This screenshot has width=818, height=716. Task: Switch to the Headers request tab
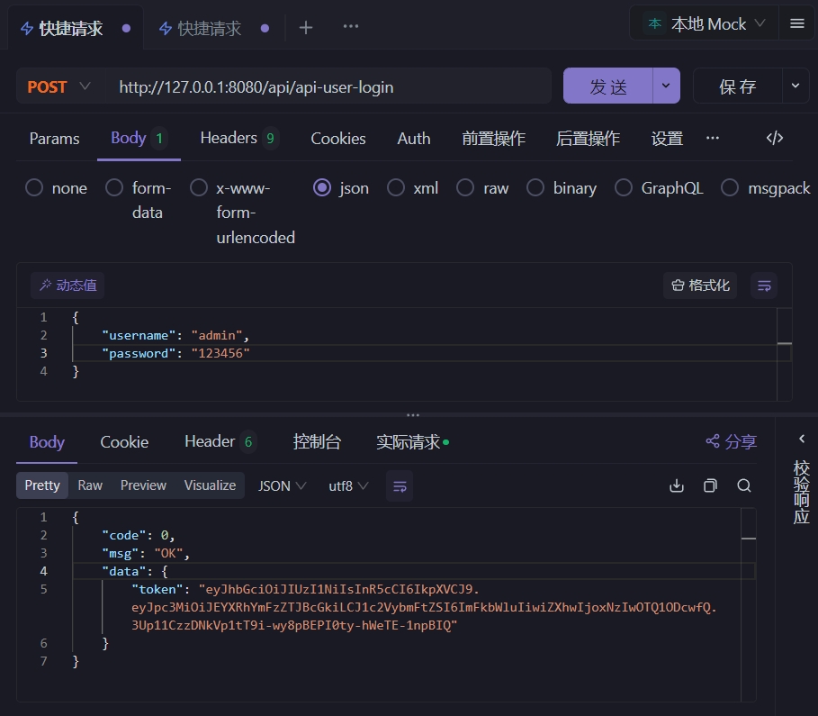coord(238,138)
